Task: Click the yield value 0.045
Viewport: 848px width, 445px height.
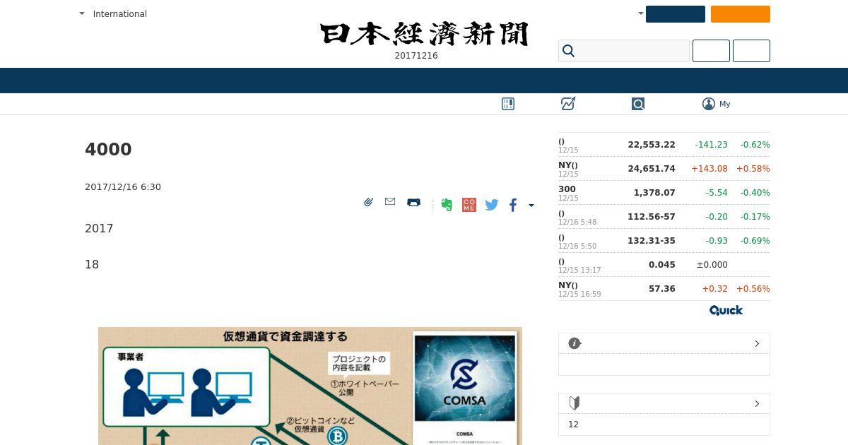Action: click(x=662, y=265)
